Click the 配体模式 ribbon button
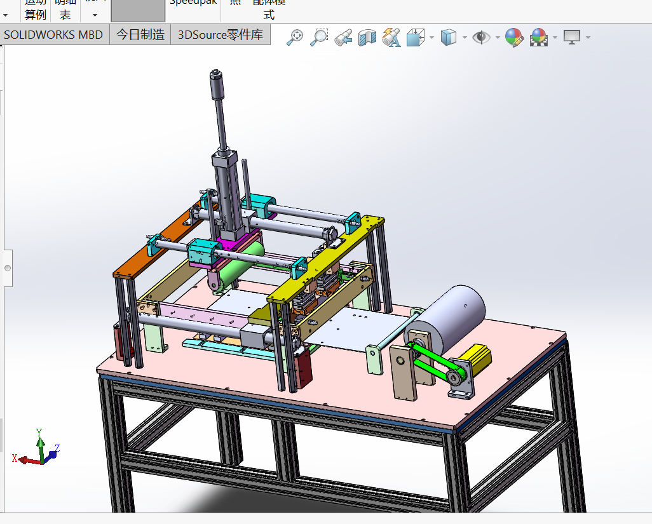This screenshot has width=652, height=524. pos(269,10)
